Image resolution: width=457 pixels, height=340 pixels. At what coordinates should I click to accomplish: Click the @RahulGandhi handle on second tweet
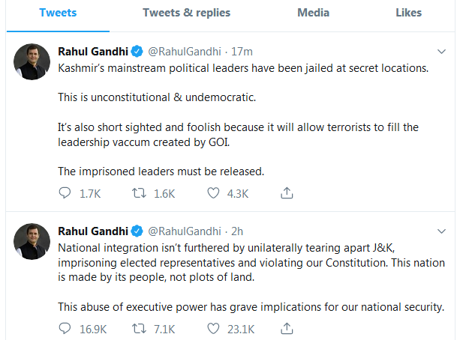point(184,230)
